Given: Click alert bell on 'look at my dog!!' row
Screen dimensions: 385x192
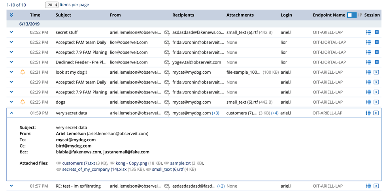Looking at the screenshot, I should [23, 72].
